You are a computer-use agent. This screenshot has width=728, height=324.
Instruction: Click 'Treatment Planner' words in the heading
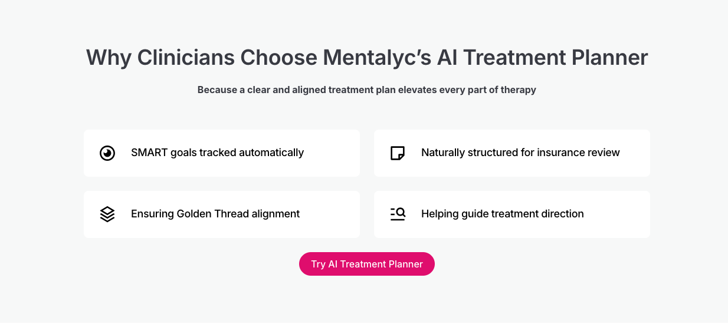[556, 58]
